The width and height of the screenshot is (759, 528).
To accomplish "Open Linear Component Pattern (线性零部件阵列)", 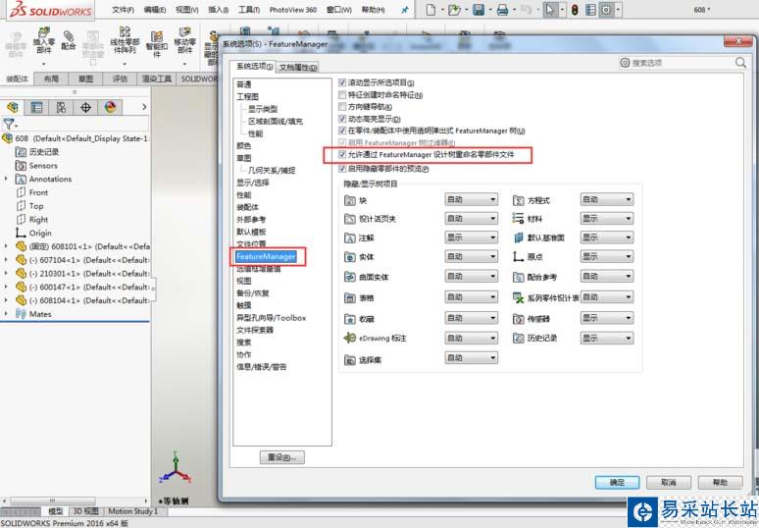I will 125,40.
